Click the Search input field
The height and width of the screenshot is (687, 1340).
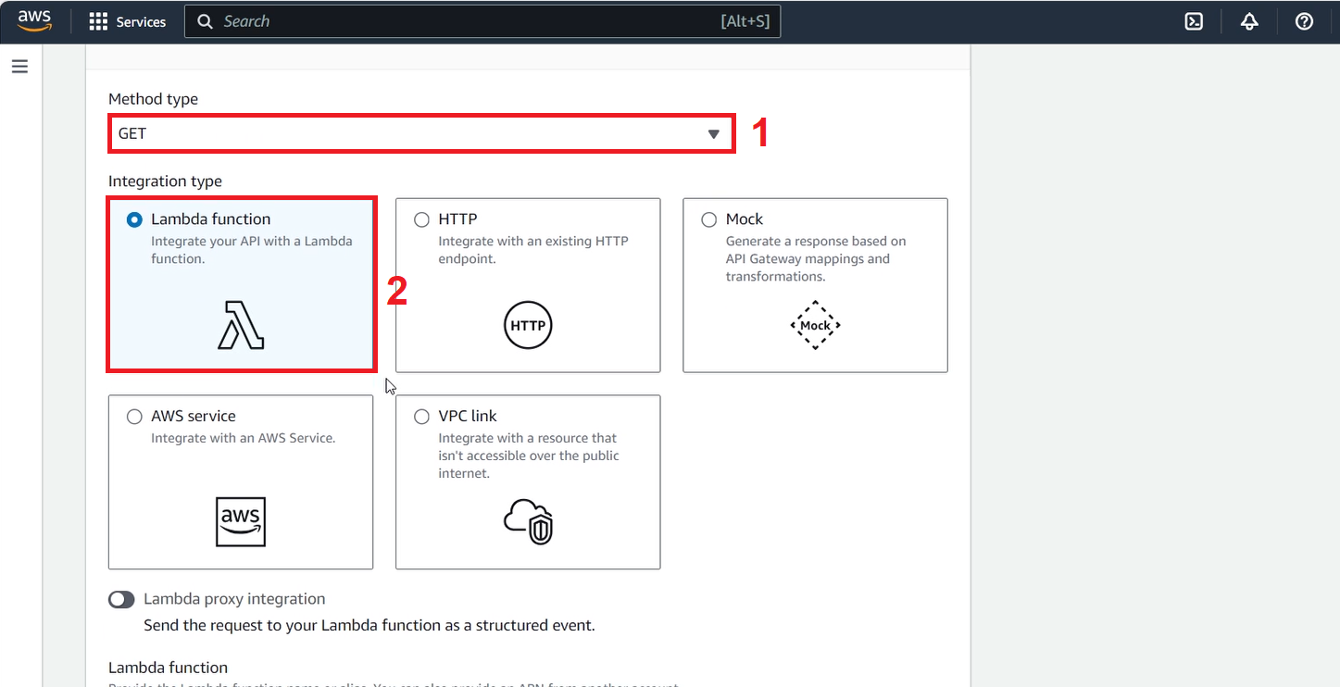coord(482,20)
